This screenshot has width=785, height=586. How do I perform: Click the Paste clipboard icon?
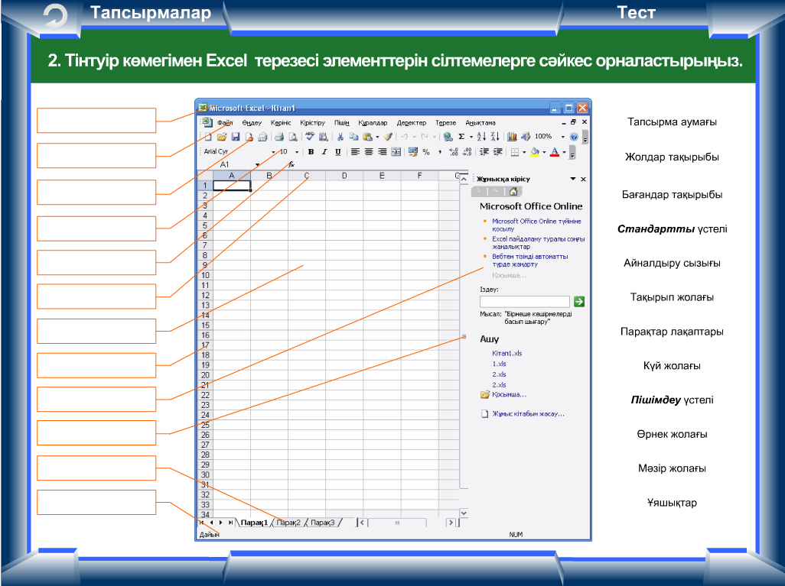click(367, 137)
